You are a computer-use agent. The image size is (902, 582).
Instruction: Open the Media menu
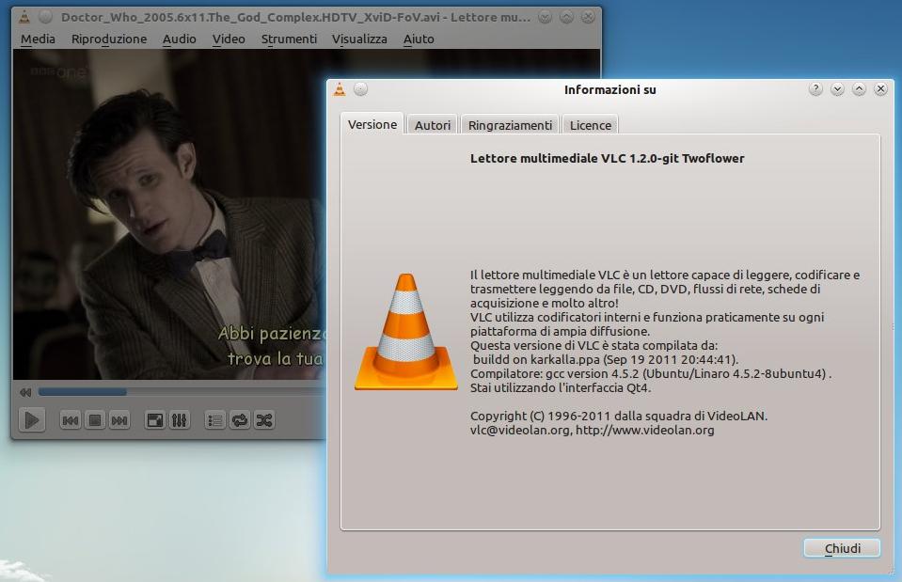click(x=38, y=39)
